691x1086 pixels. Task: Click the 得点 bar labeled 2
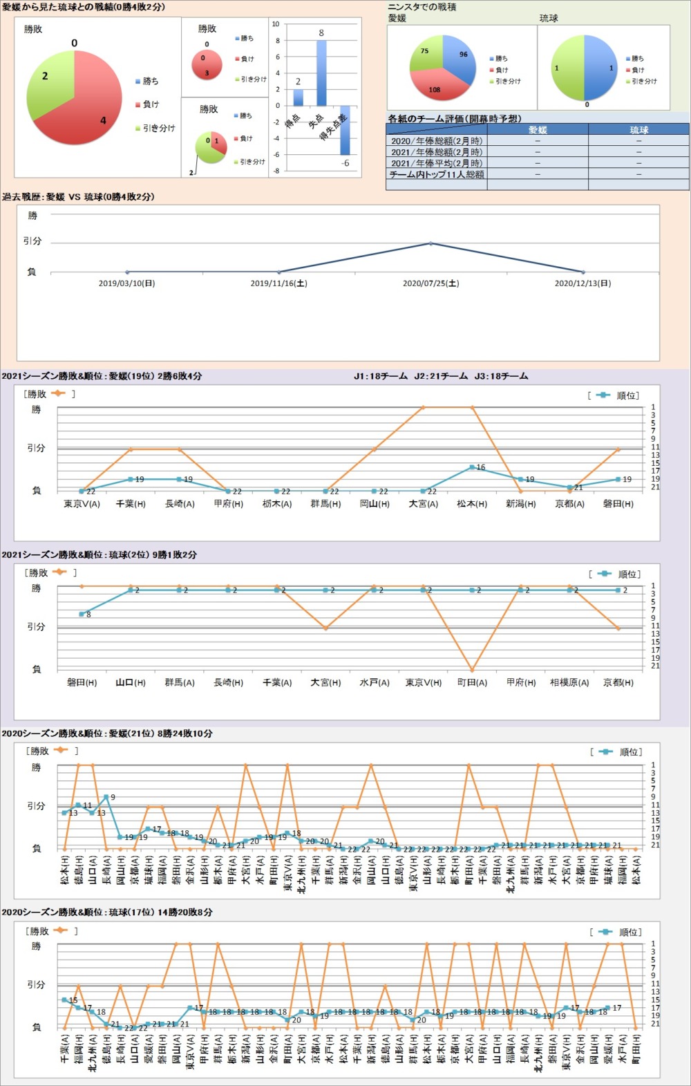coord(299,97)
